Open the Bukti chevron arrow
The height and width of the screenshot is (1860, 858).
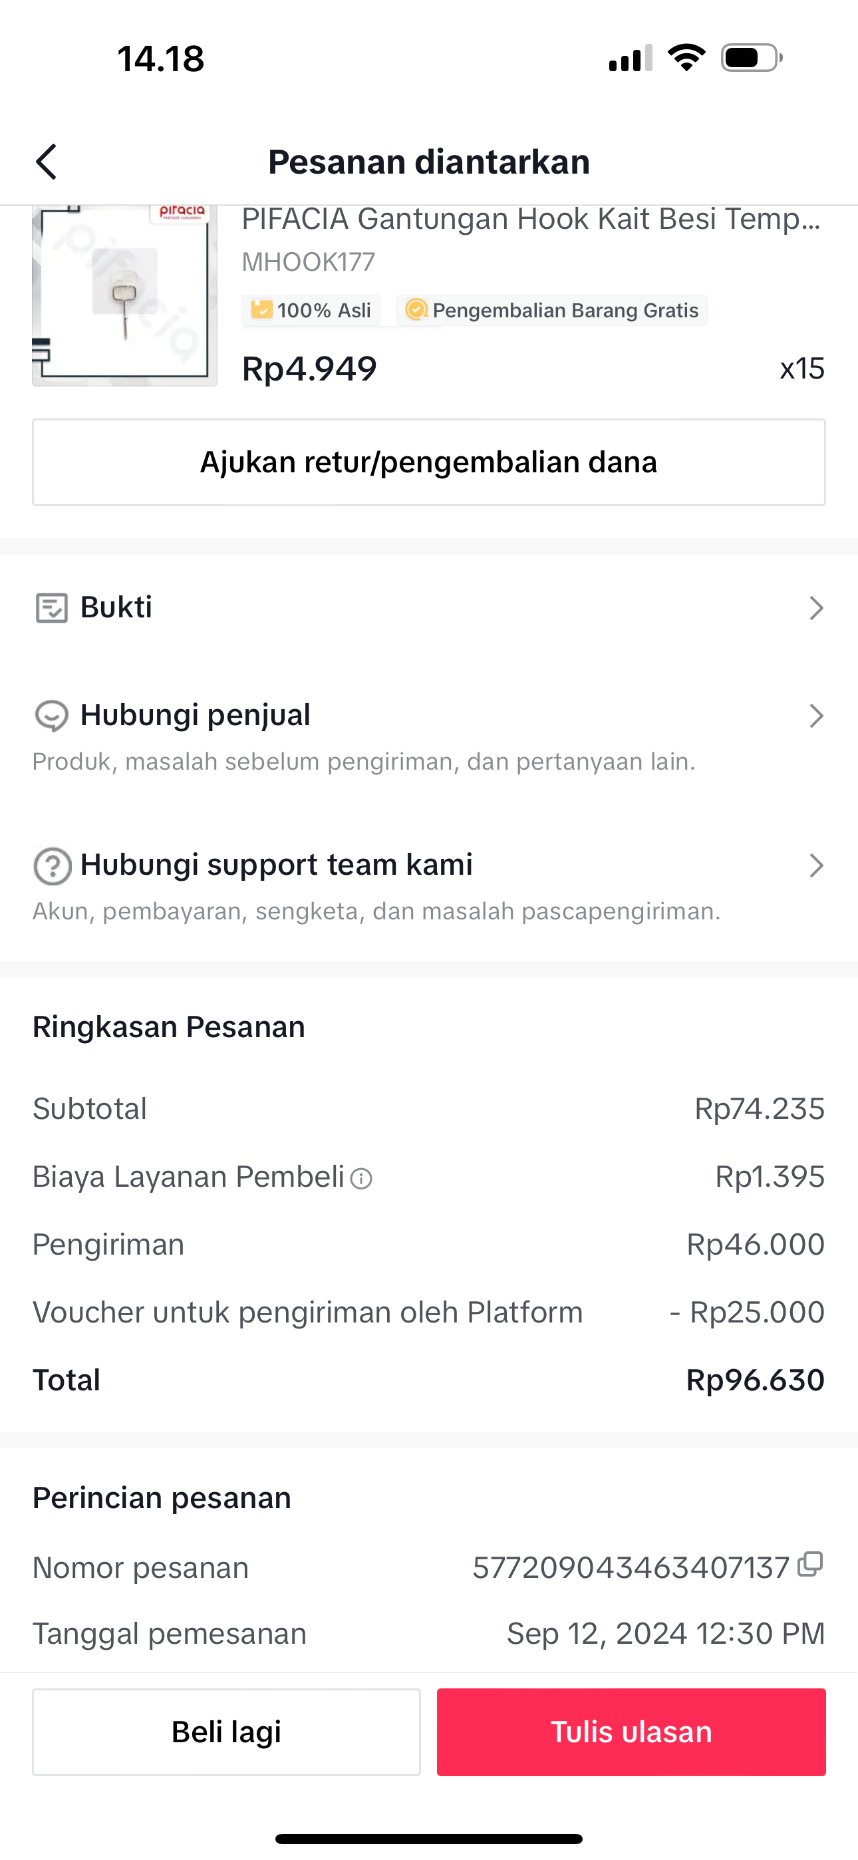pos(816,608)
